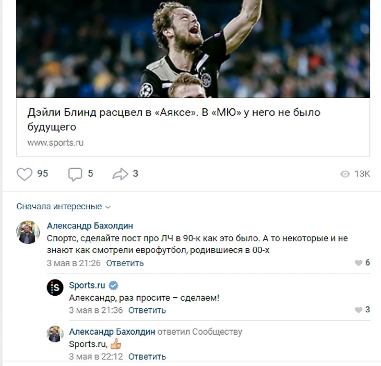Like the Sports.ru reply comment
381x366 pixels.
[359, 310]
